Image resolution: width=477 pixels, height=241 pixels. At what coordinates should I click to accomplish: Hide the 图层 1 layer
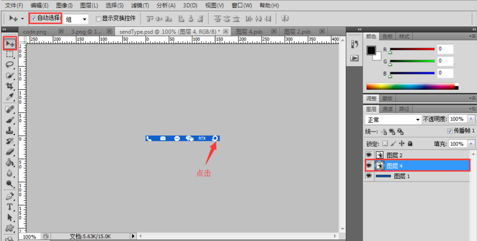pos(368,176)
